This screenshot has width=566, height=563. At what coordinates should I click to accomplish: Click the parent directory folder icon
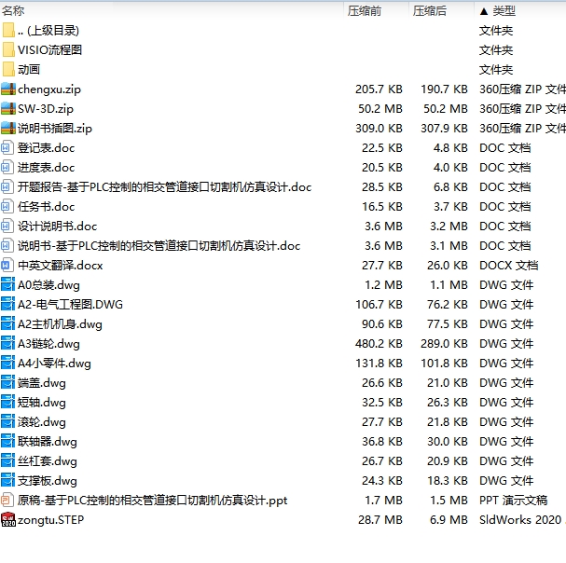pyautogui.click(x=8, y=31)
